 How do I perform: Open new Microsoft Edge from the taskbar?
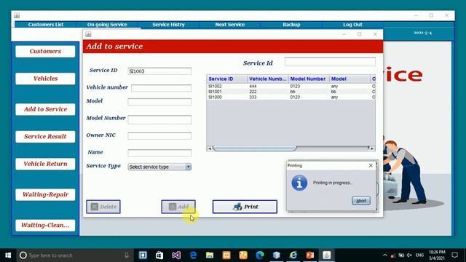[x=260, y=255]
